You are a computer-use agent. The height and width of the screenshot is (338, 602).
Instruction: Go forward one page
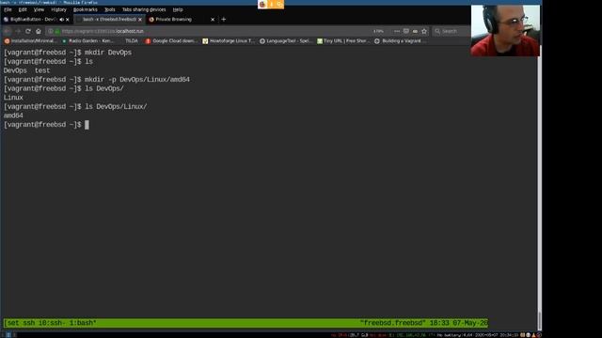[x=17, y=31]
